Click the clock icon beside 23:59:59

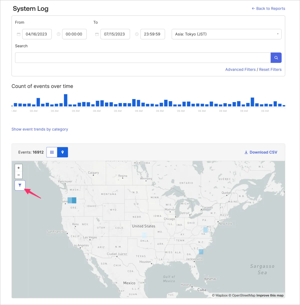(137, 34)
